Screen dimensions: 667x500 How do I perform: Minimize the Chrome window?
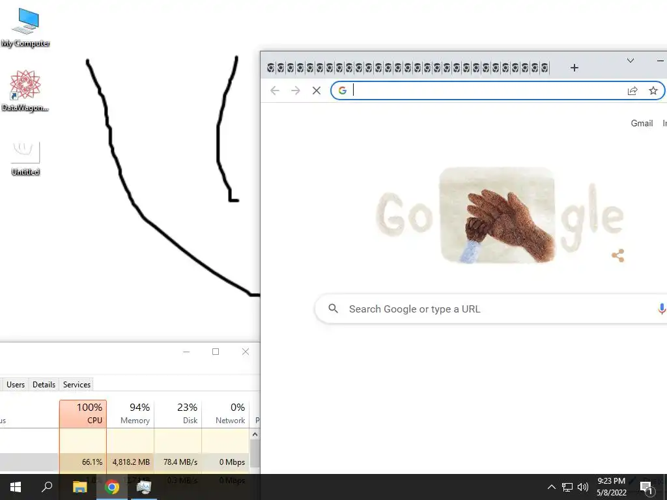pos(660,61)
